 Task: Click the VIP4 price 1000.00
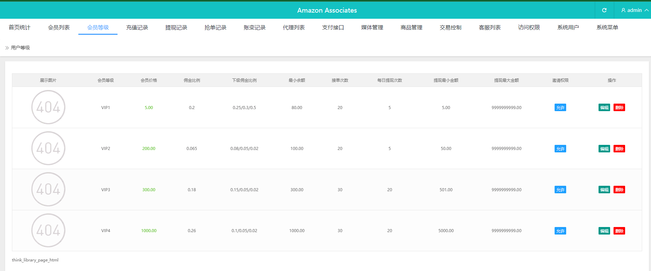click(149, 230)
